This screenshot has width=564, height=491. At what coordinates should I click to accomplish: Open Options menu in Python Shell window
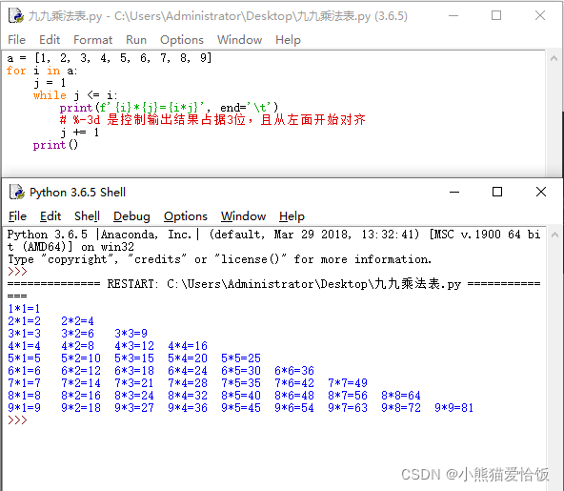pyautogui.click(x=186, y=216)
